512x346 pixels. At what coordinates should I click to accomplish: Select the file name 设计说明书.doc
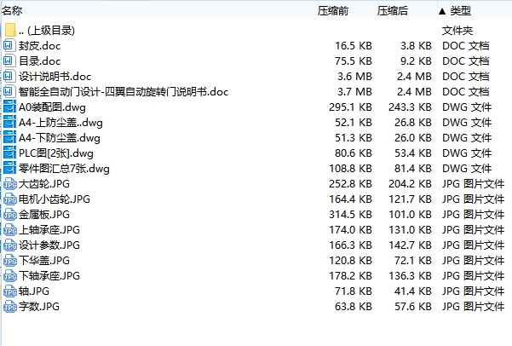55,77
